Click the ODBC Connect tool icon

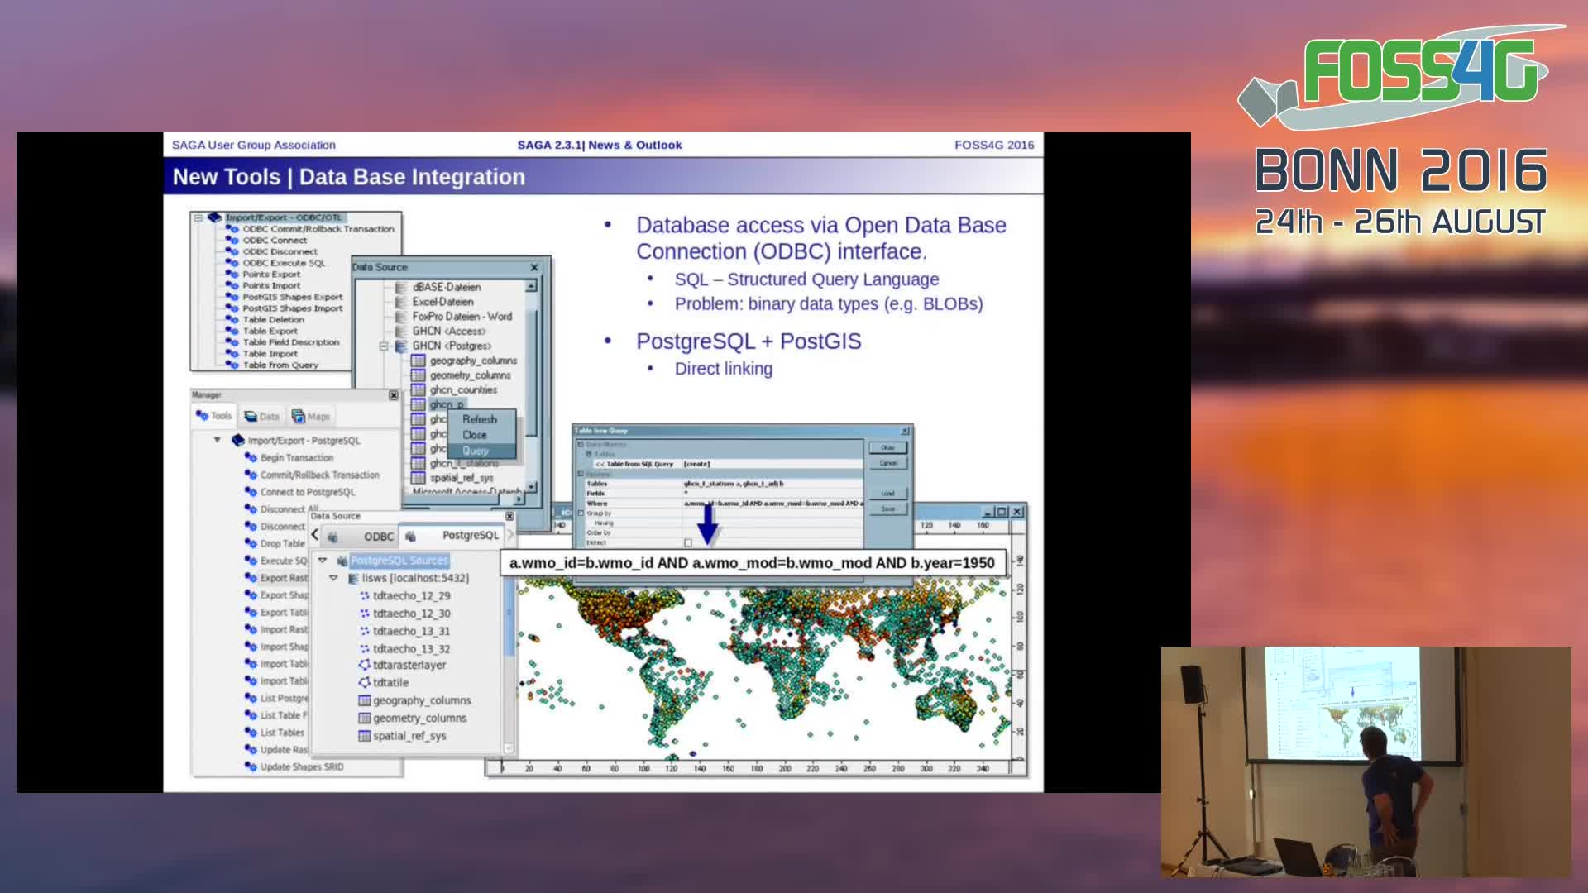click(x=232, y=240)
